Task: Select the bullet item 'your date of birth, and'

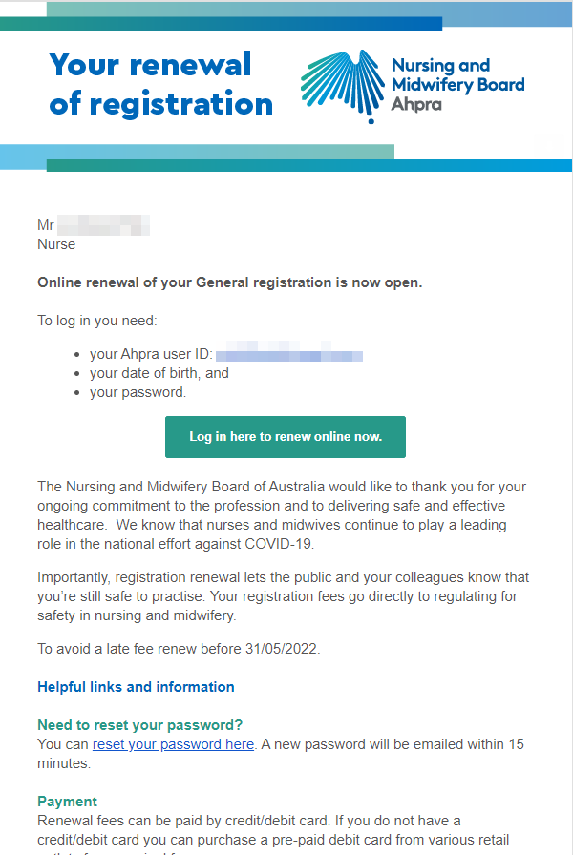Action: tap(159, 372)
